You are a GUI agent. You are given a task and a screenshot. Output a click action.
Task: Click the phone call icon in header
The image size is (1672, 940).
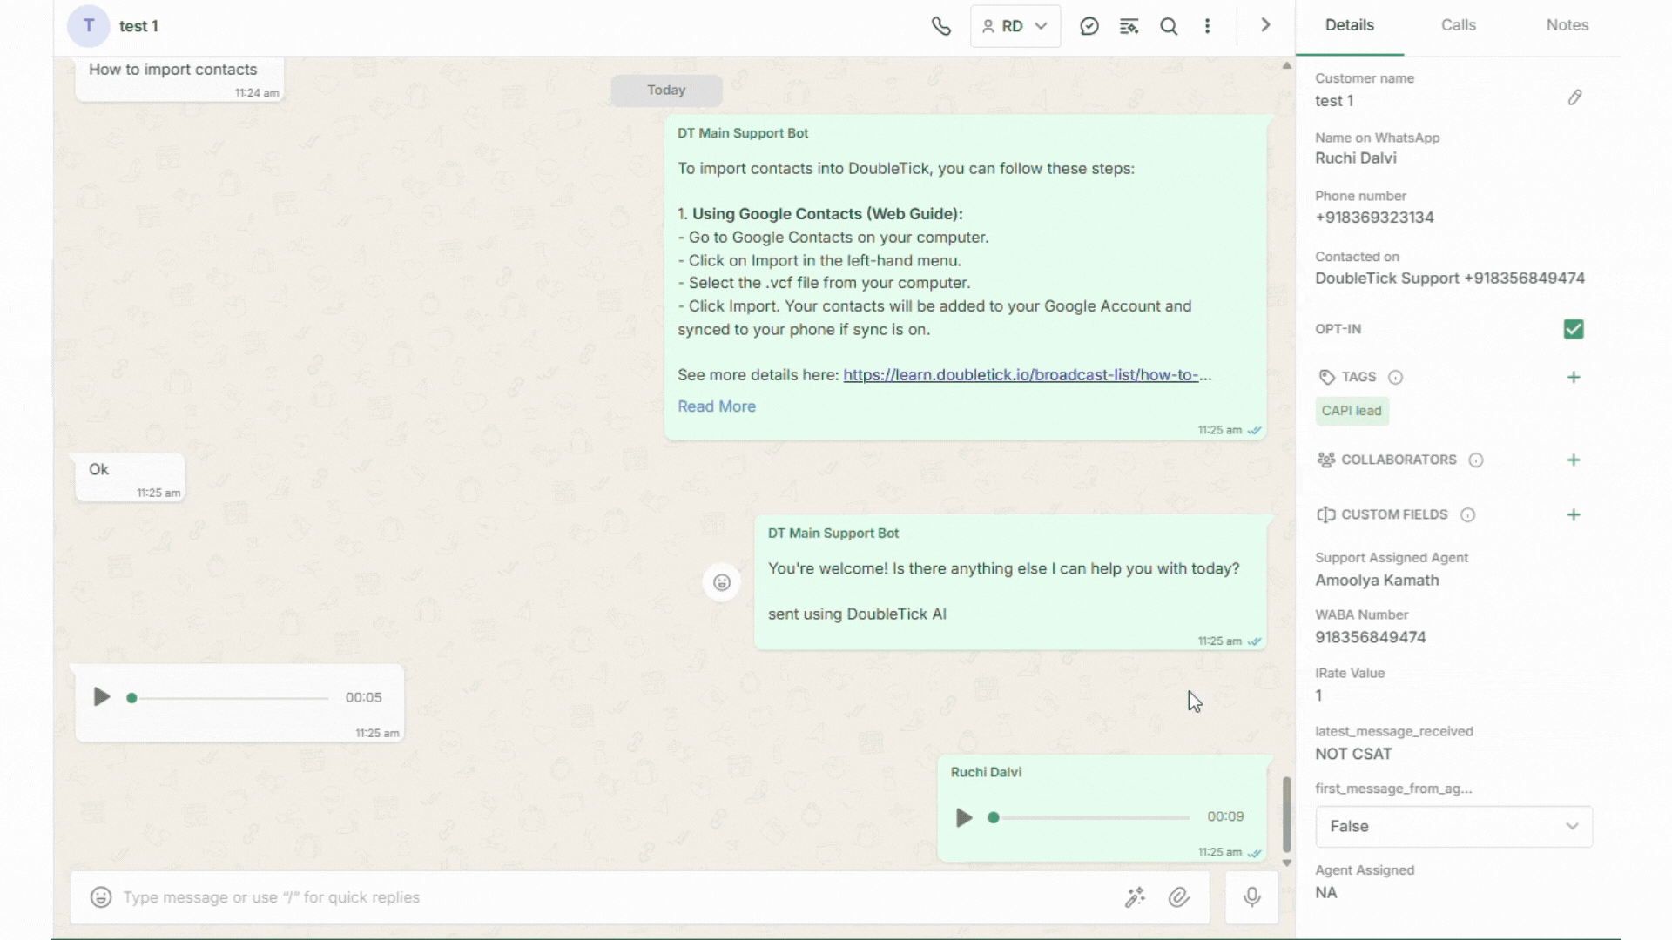click(940, 26)
